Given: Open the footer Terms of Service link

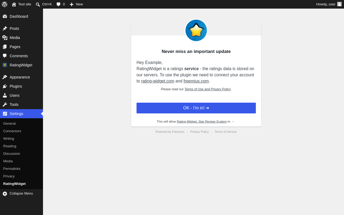Looking at the screenshot, I should click(x=226, y=132).
